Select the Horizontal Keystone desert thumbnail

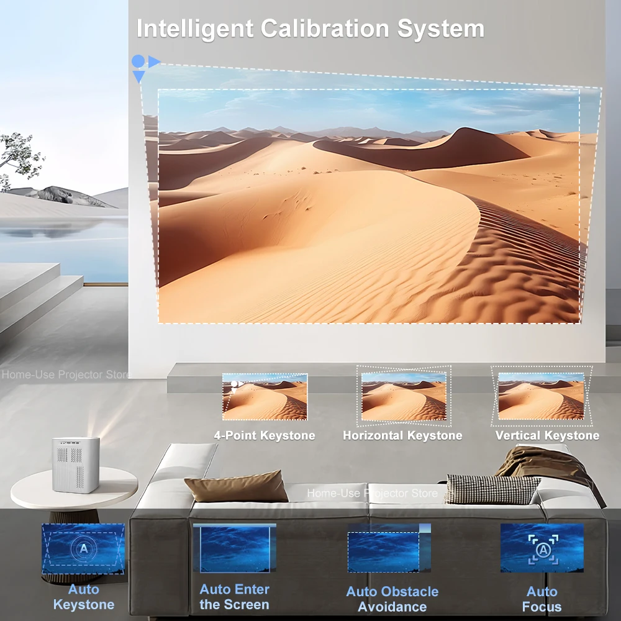404,396
